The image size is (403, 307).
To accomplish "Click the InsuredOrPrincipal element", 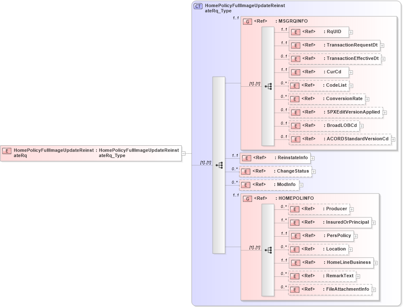I will tap(345, 222).
